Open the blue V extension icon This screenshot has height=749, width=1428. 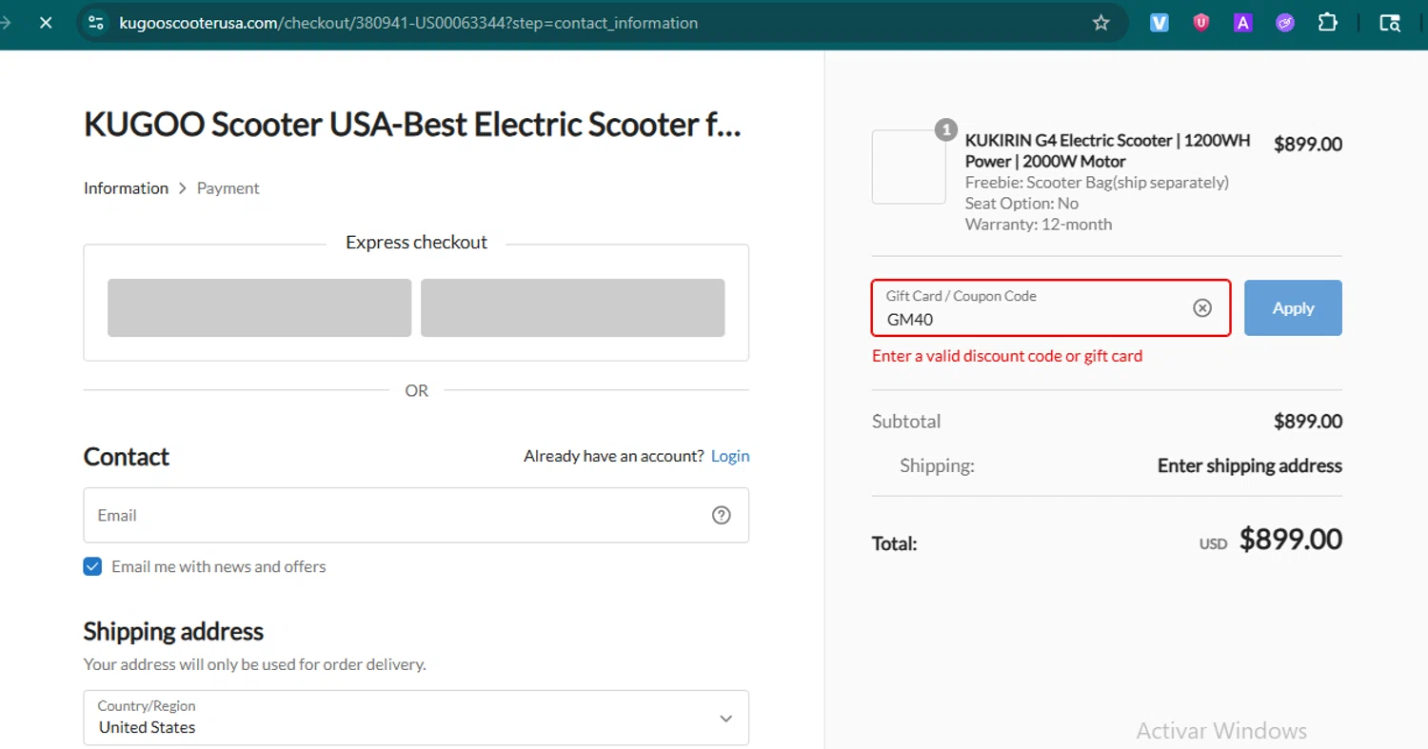click(1159, 22)
